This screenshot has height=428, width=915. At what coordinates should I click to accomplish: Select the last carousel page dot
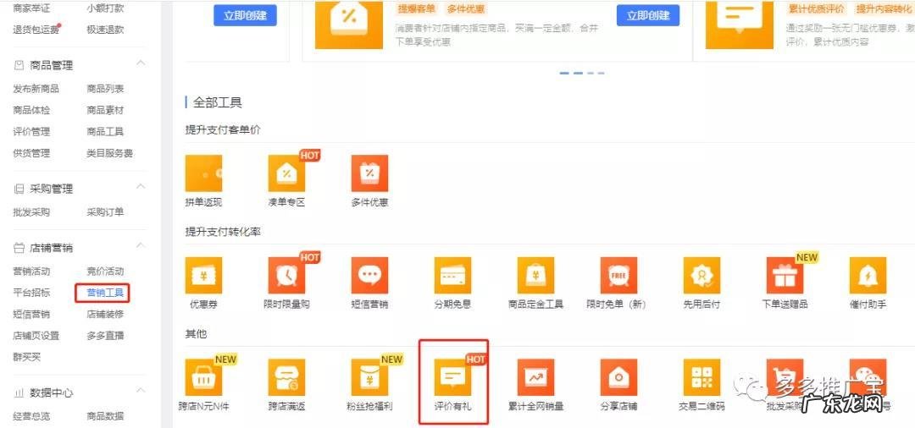pos(601,74)
